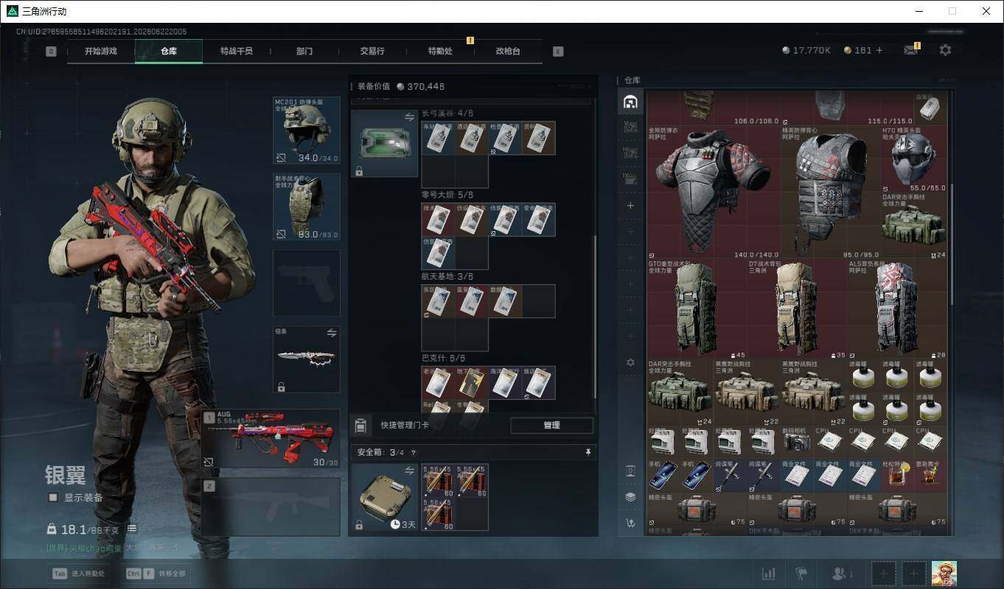This screenshot has height=589, width=1004.
Task: Click the swap arrows on safe box
Action: (410, 471)
